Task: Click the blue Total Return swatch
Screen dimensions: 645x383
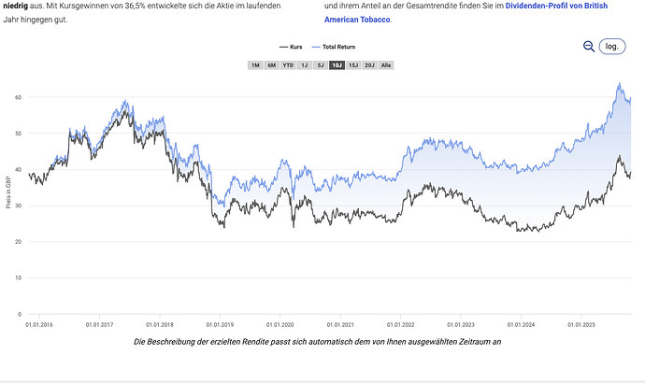Action: [x=315, y=46]
